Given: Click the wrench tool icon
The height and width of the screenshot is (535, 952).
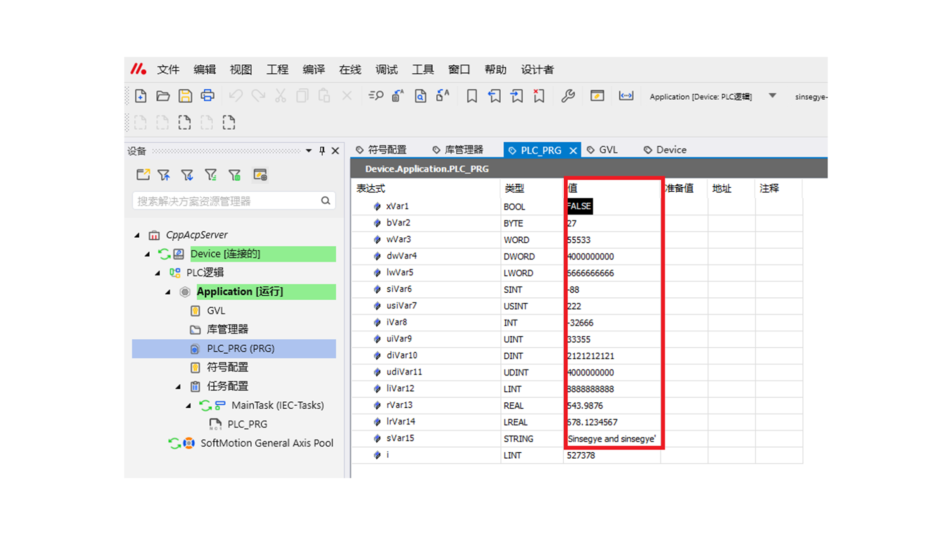Looking at the screenshot, I should (568, 96).
